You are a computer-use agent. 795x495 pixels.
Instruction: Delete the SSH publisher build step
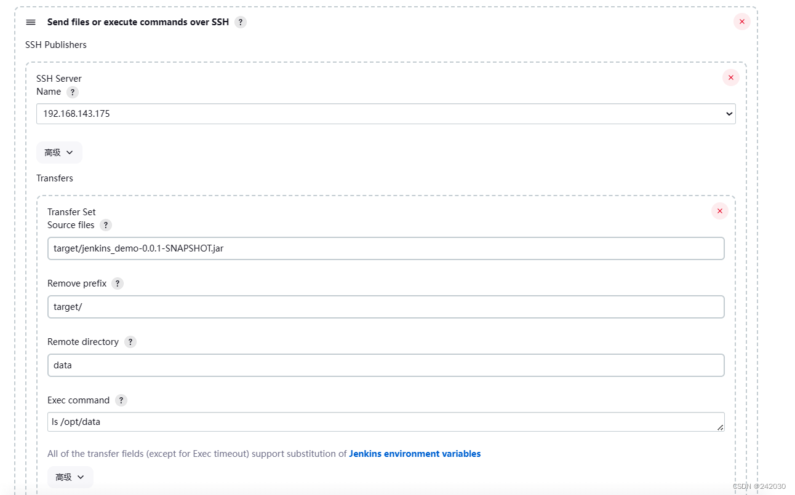click(741, 22)
